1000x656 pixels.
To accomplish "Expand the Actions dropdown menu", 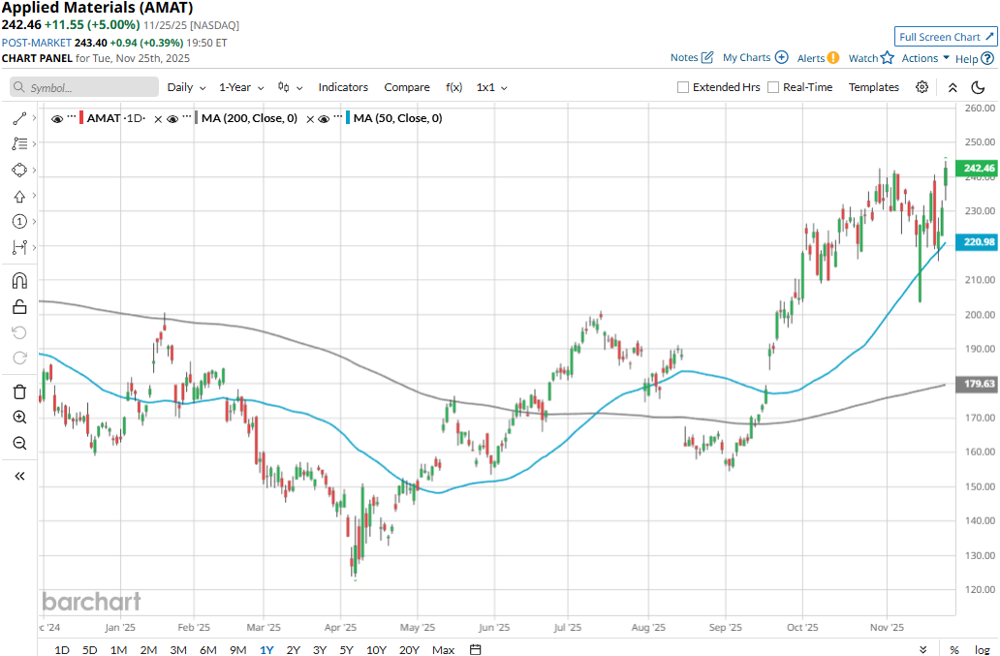I will (x=925, y=58).
